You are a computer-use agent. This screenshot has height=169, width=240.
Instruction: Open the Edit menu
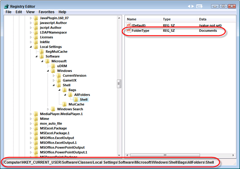point(19,12)
